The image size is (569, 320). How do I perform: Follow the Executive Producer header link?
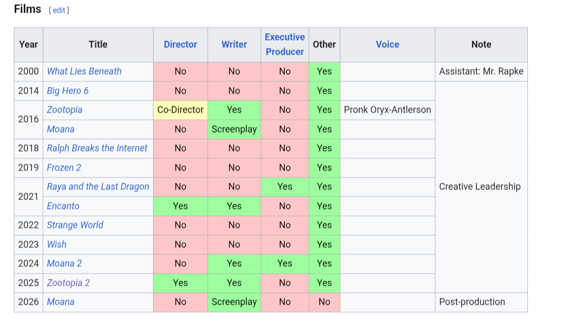284,44
